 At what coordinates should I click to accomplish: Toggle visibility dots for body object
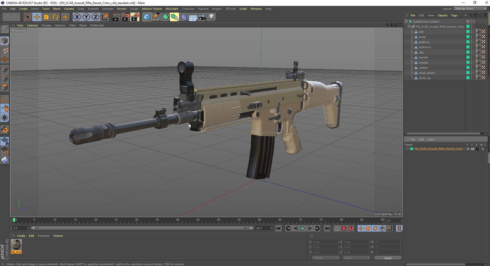pos(472,37)
